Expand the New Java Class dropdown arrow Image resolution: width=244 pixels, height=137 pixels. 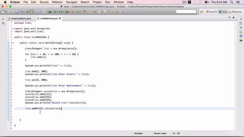point(80,12)
